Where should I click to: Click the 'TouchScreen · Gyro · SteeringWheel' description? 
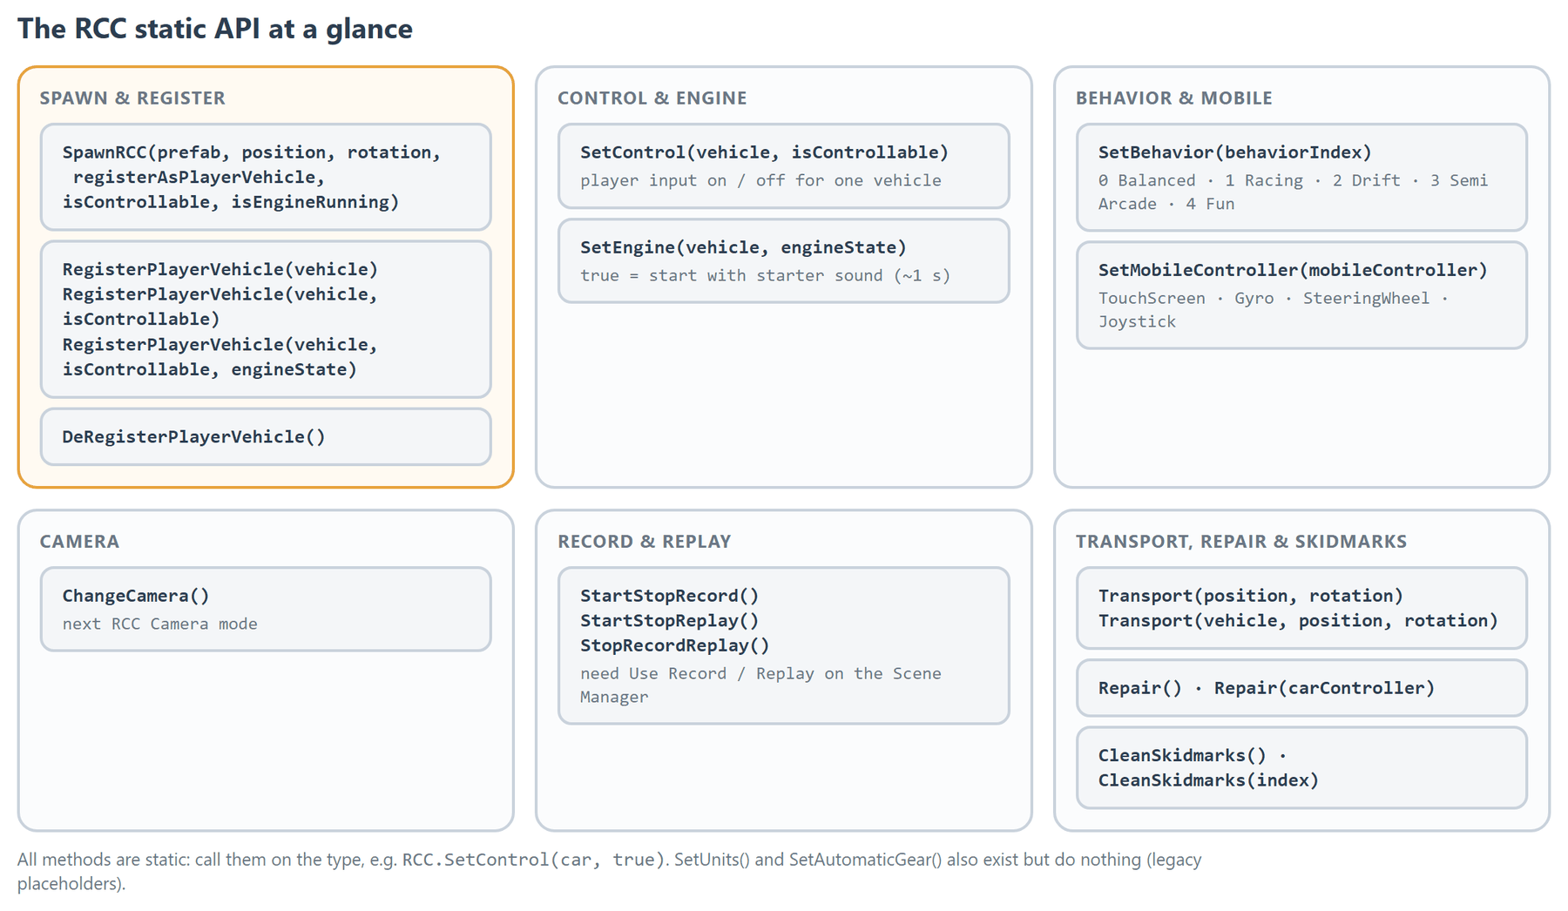pyautogui.click(x=1273, y=309)
